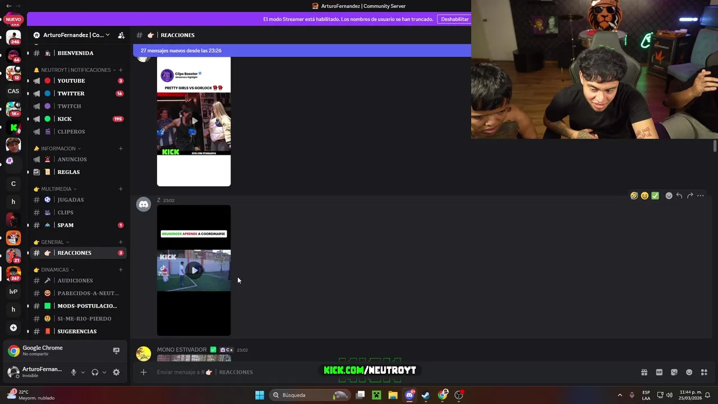Open the add reaction emoji picker on message

pos(669,196)
